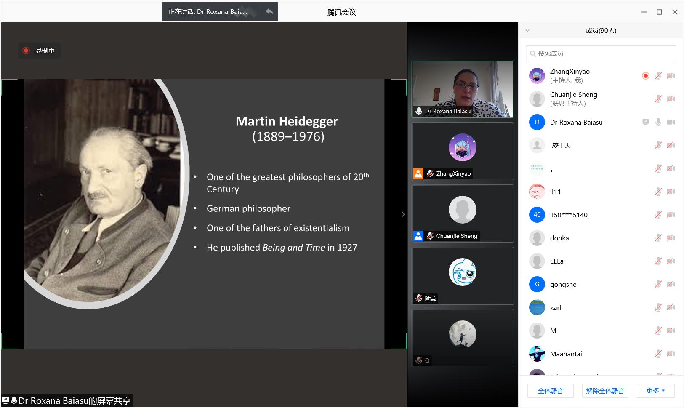
Task: Click the reply arrow icon beside speaker indicator
Action: pyautogui.click(x=269, y=12)
